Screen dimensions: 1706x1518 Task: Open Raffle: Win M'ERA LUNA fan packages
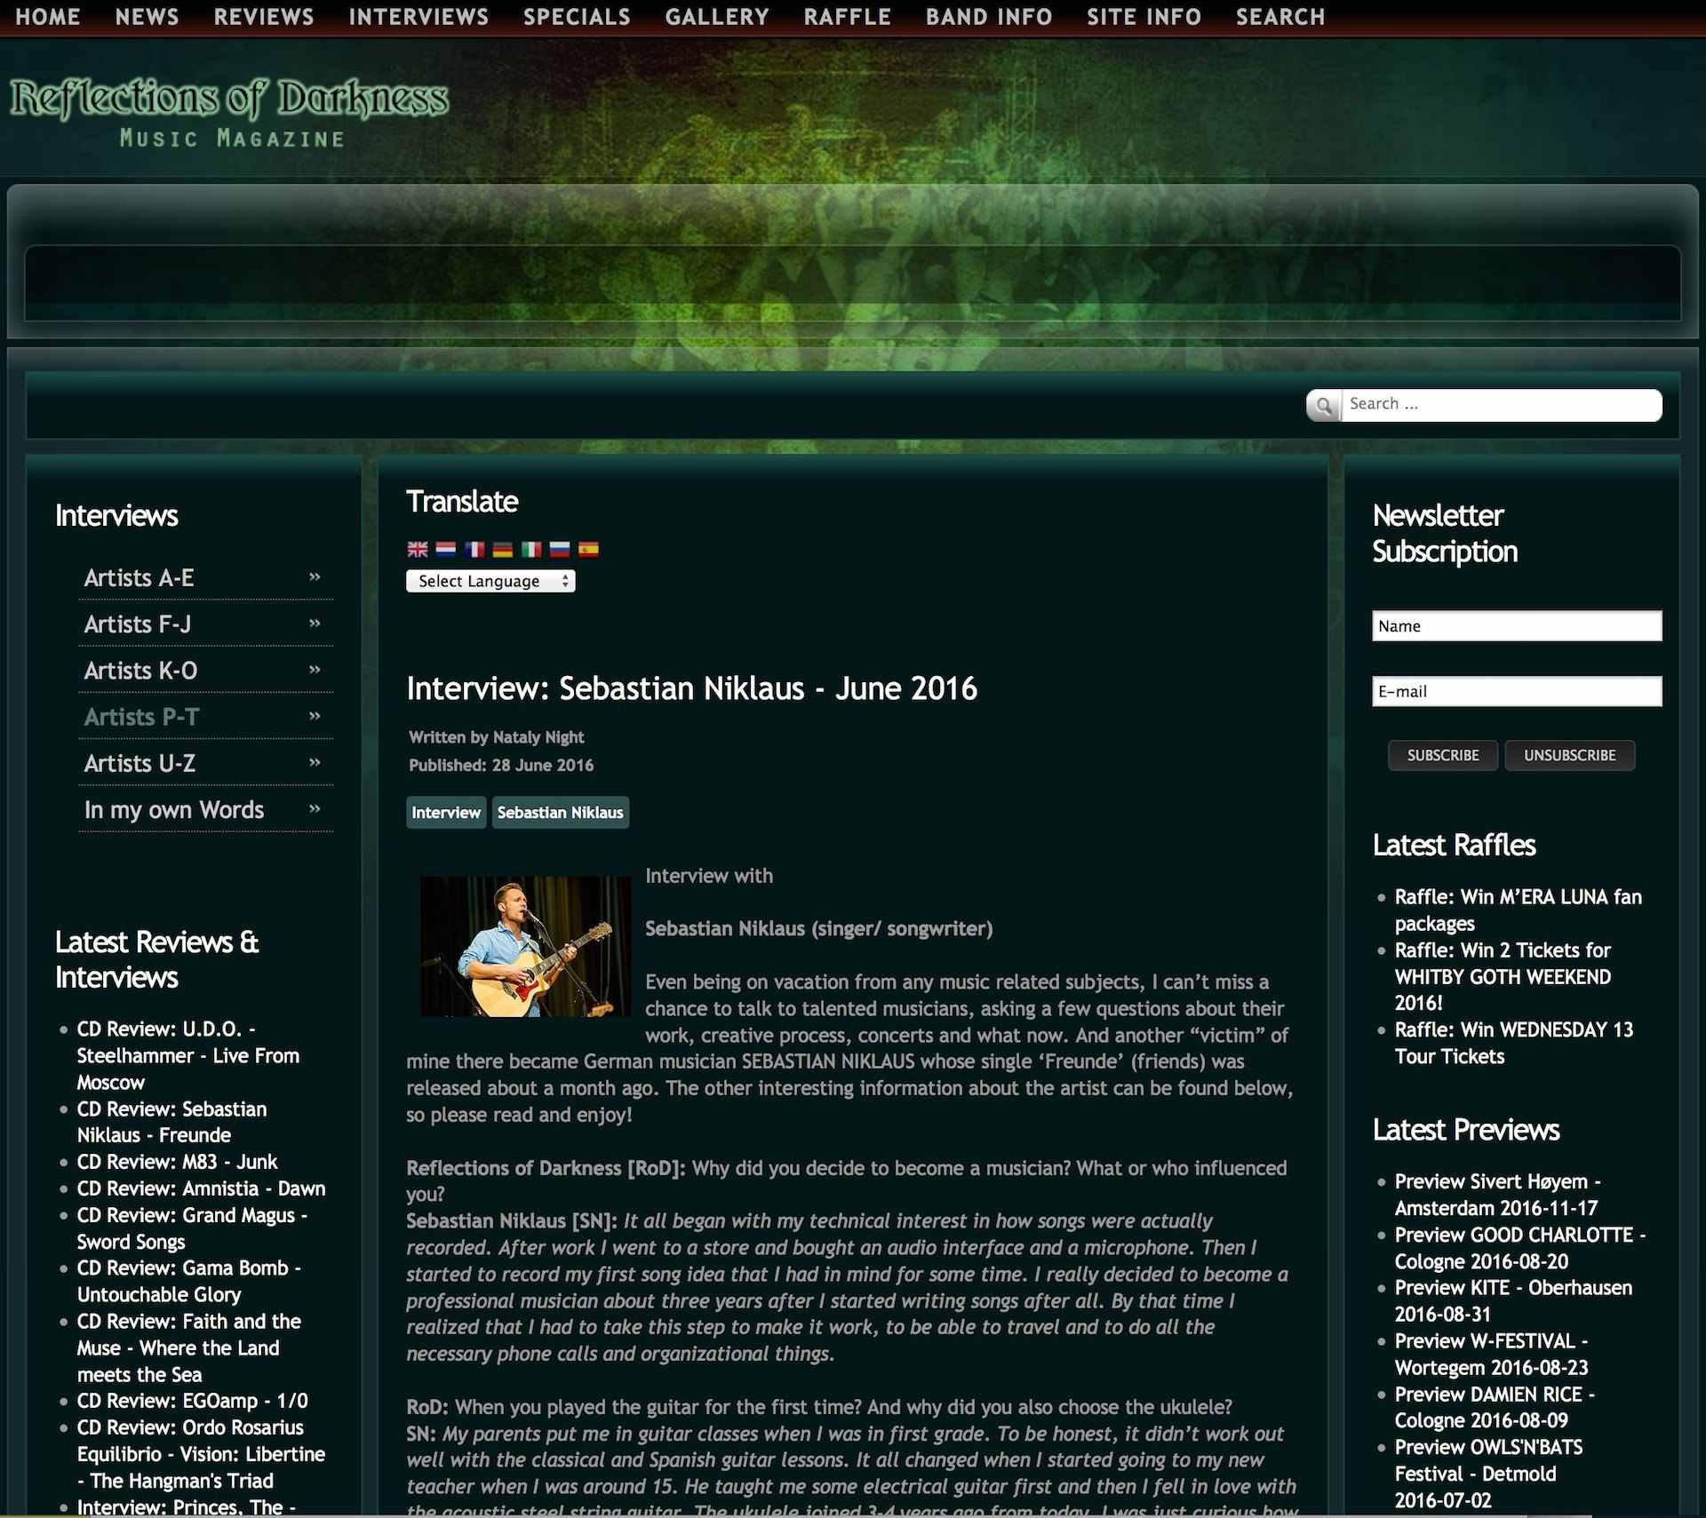(x=1519, y=910)
